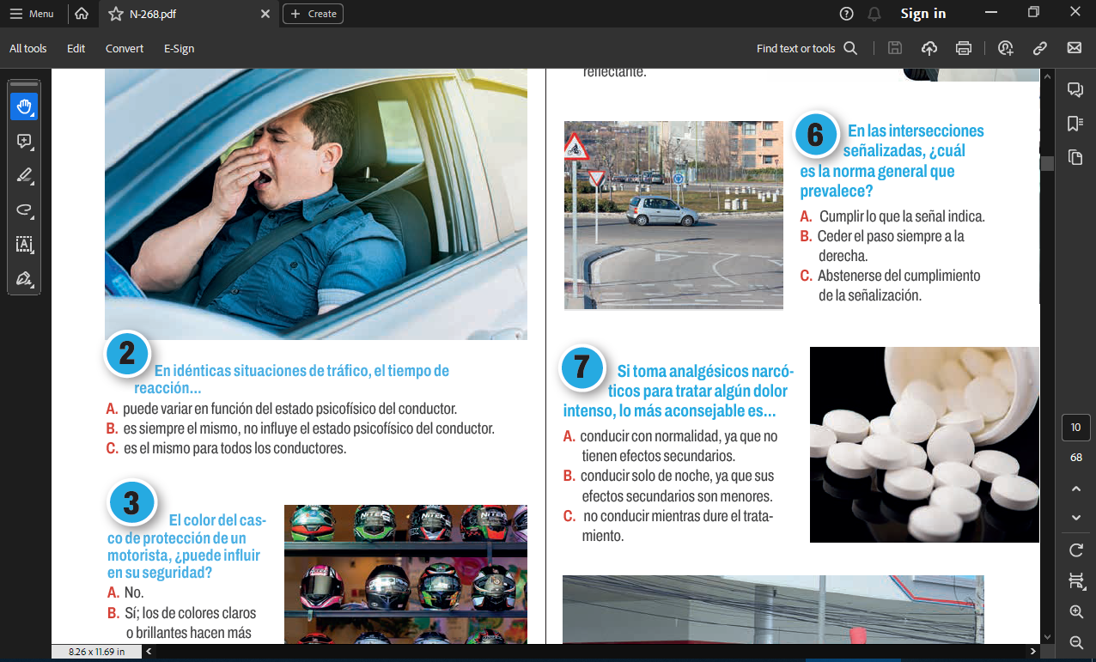The height and width of the screenshot is (662, 1096).
Task: Click text 'no conducir mientras dure el trata-'
Action: pos(679,517)
